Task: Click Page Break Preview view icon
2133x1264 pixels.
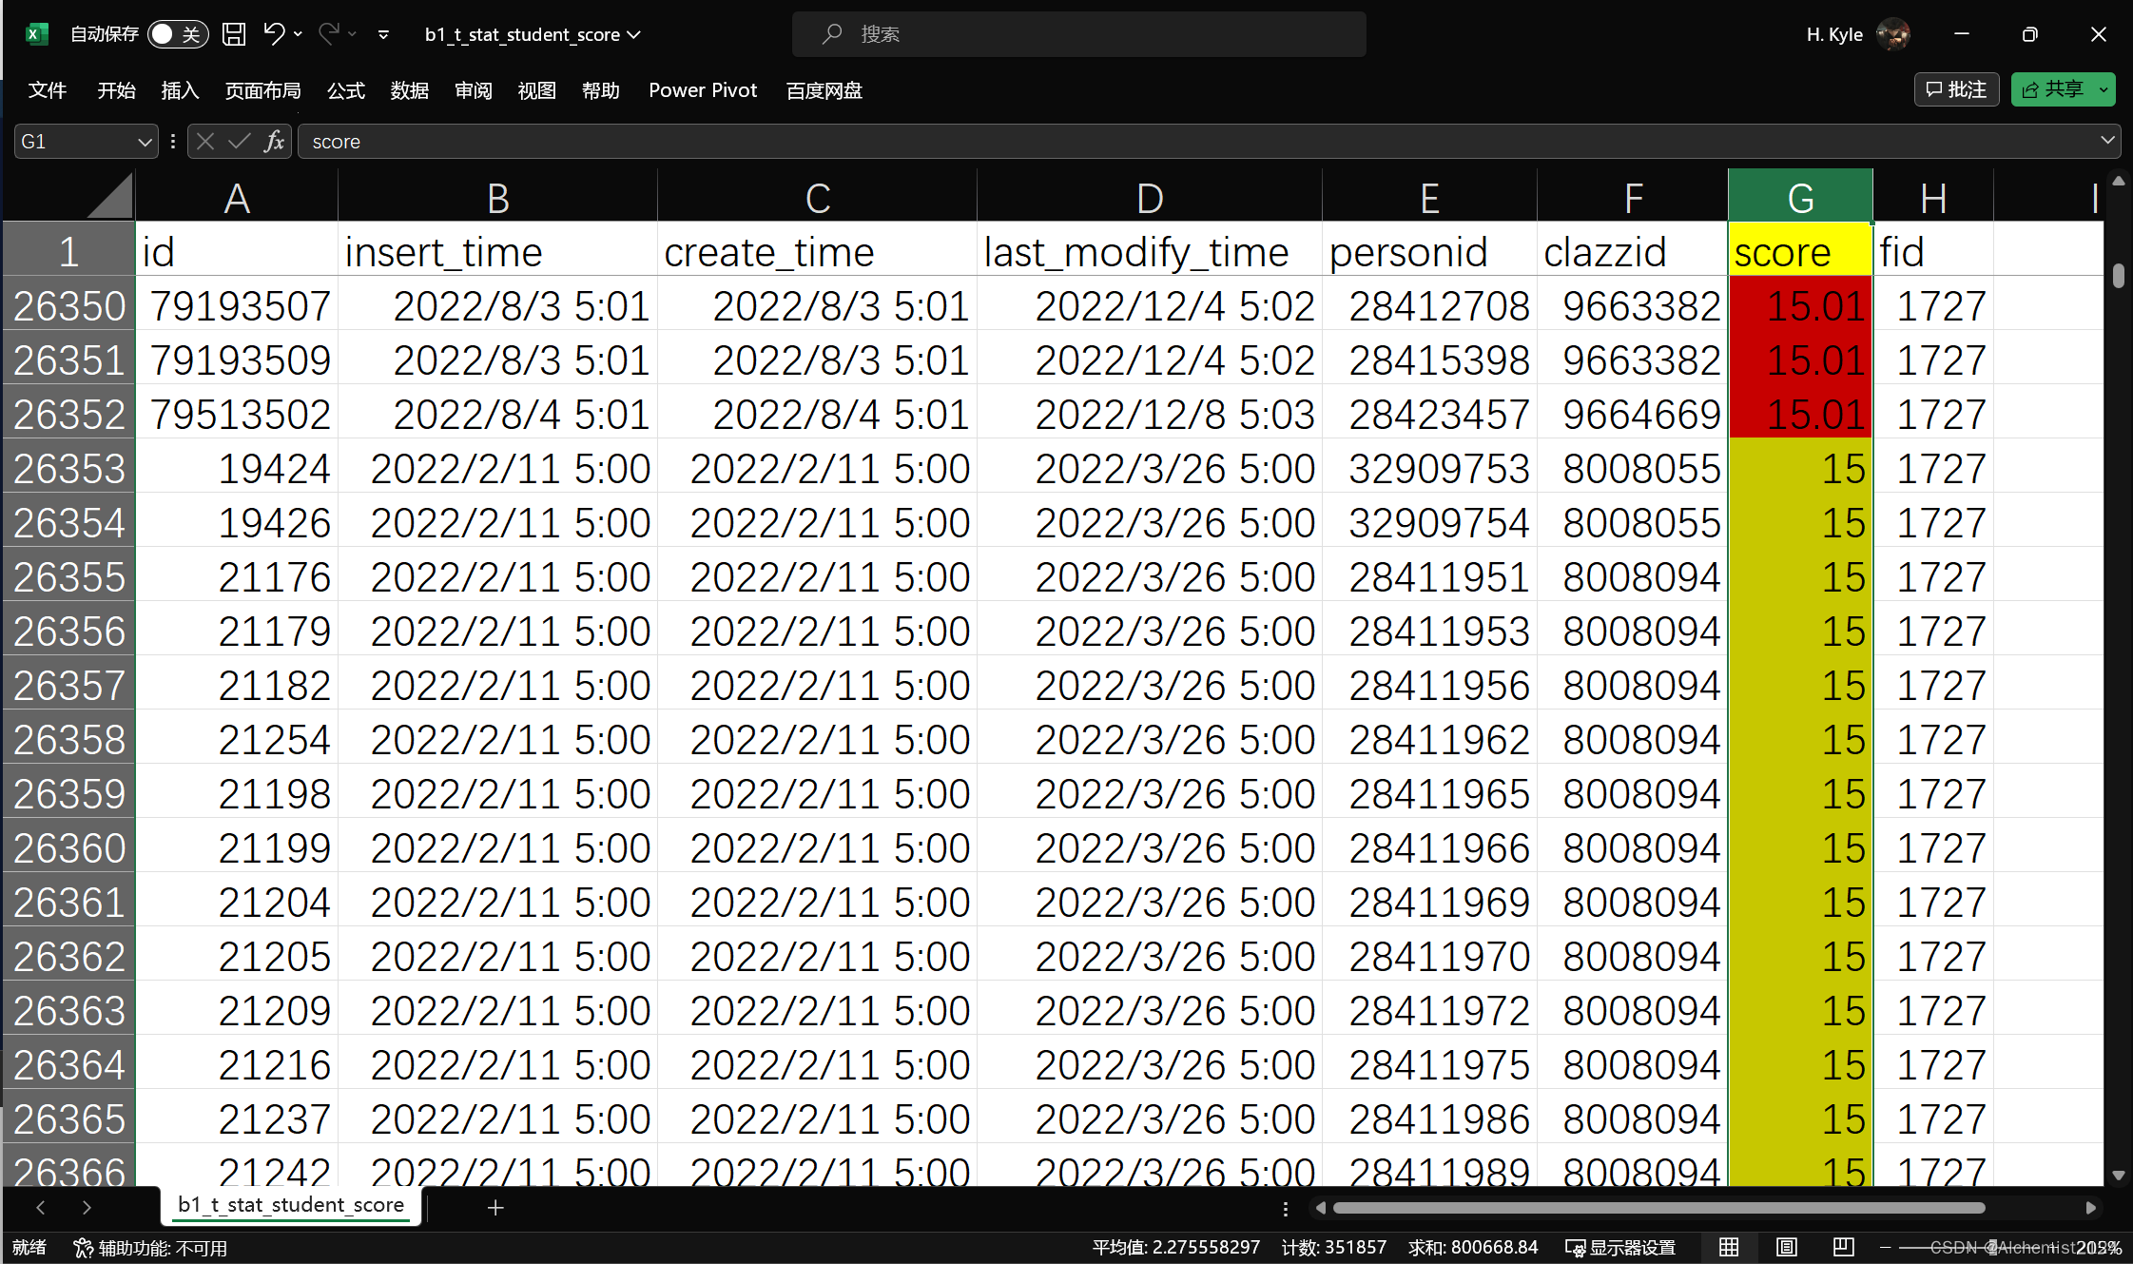Action: [x=1843, y=1247]
